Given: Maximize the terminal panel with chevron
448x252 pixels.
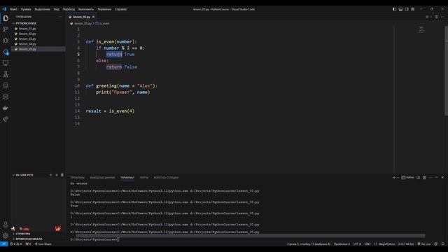Looking at the screenshot, I should click(x=437, y=177).
